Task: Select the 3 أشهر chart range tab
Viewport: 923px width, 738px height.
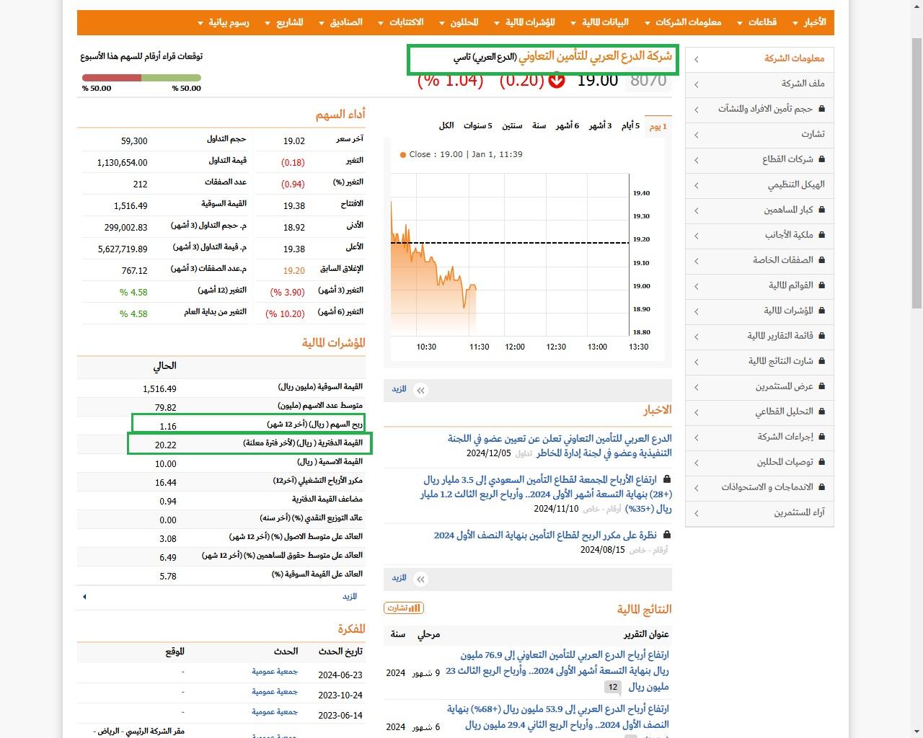Action: 600,125
